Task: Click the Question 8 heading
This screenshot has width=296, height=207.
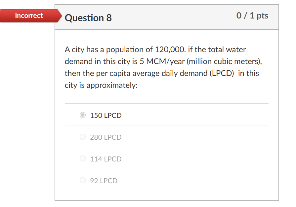Action: click(89, 18)
